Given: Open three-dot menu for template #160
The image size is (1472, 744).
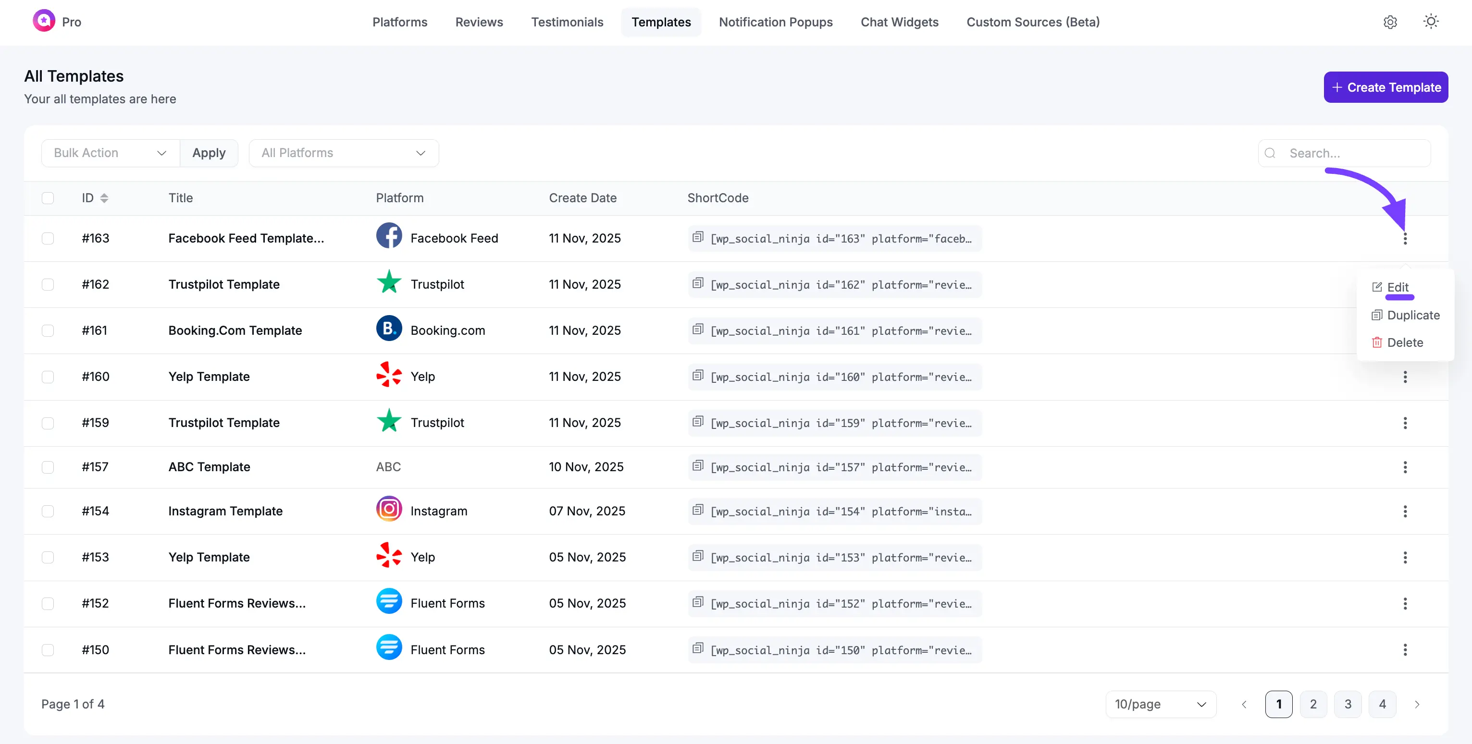Looking at the screenshot, I should tap(1405, 377).
